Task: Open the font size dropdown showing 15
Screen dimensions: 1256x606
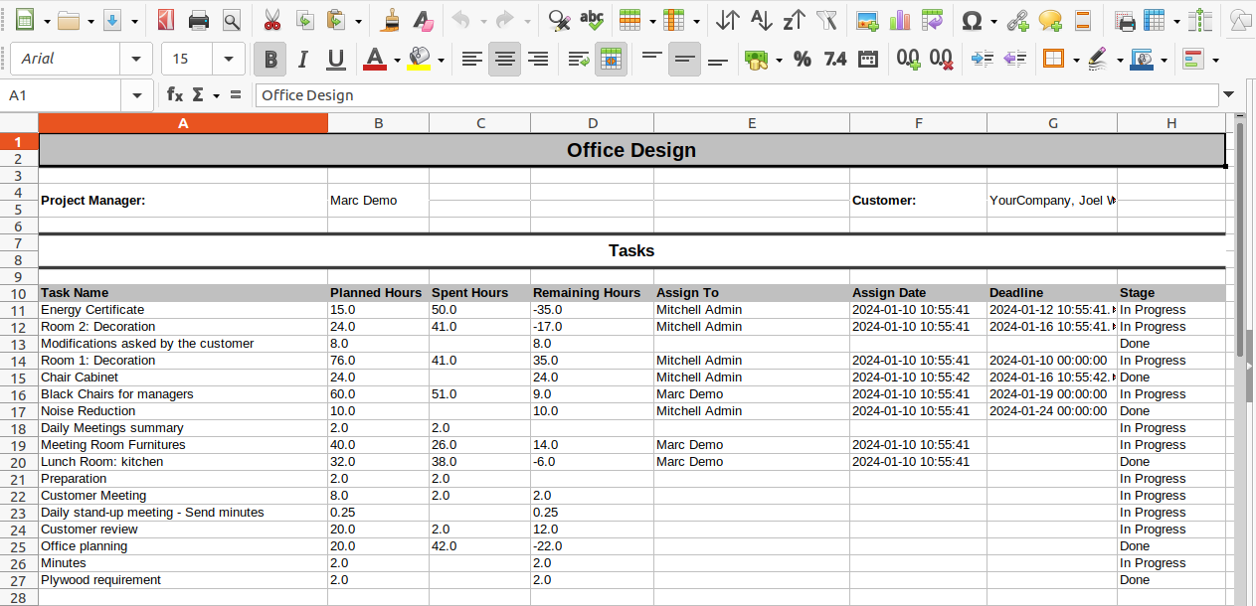Action: click(x=230, y=60)
